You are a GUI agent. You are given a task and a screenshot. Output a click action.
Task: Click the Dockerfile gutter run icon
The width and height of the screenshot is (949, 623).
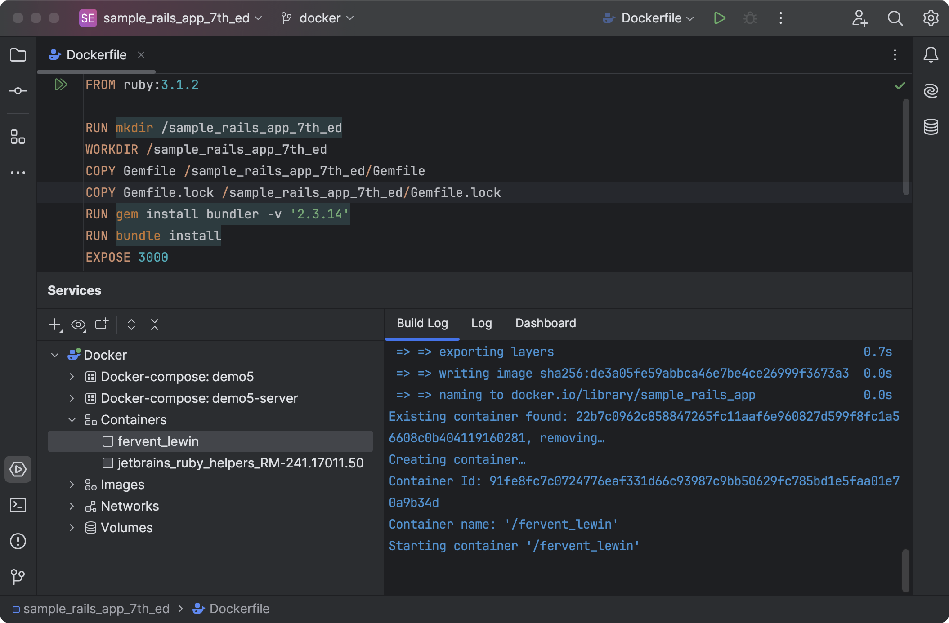coord(61,85)
